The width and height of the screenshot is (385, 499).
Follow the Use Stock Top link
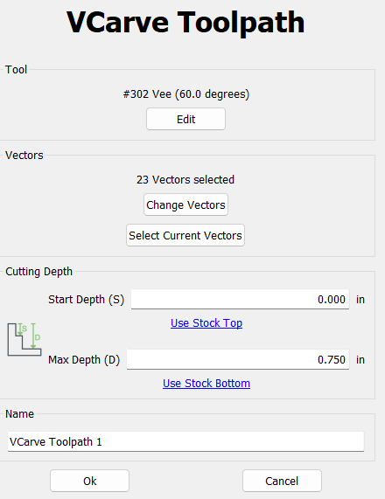coord(206,323)
